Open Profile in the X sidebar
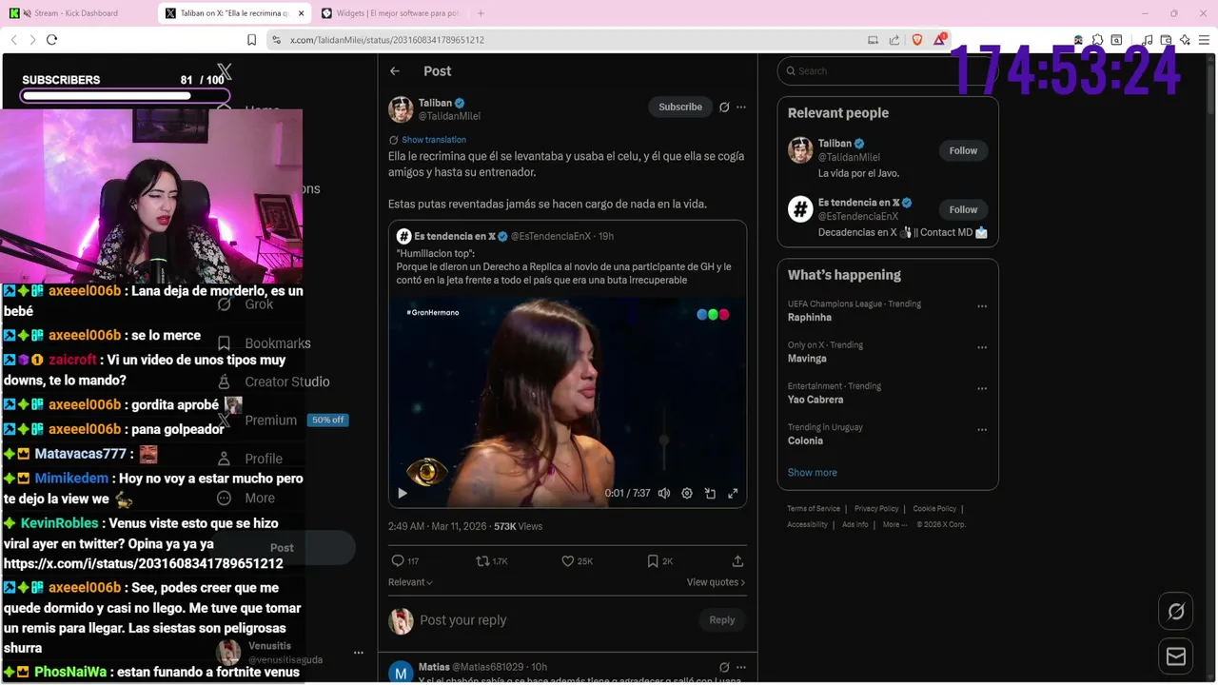 250,459
